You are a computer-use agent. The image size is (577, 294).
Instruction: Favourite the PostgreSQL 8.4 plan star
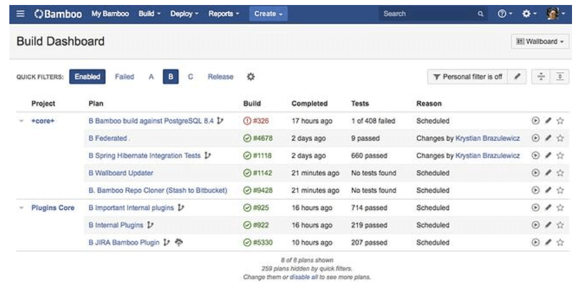(560, 120)
